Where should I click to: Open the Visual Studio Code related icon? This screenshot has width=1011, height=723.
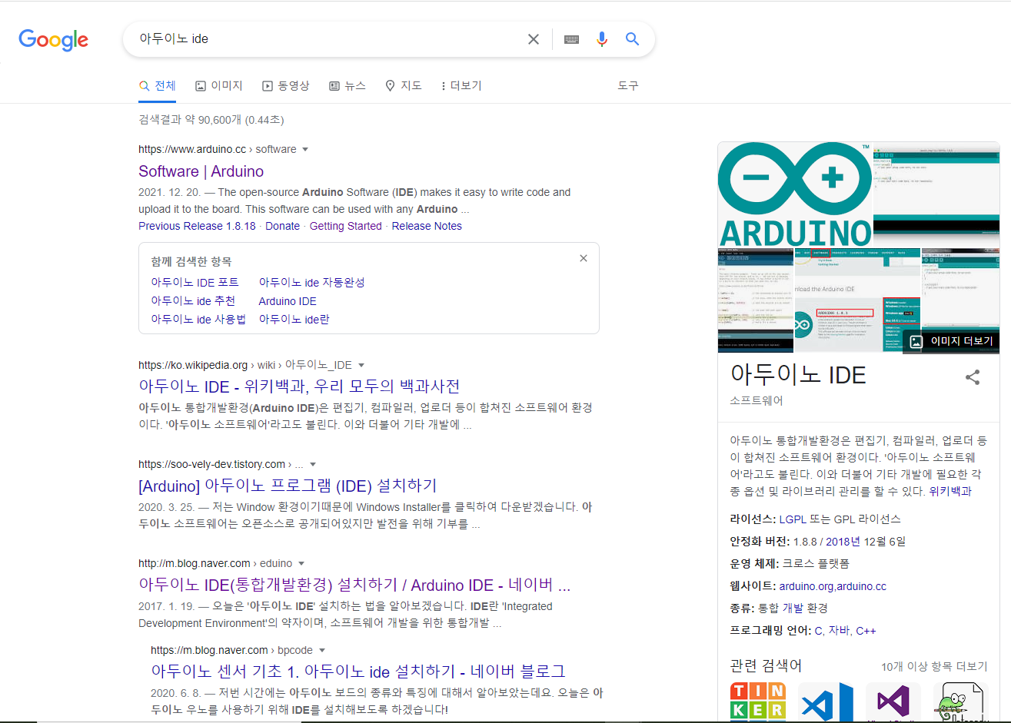coord(826,701)
